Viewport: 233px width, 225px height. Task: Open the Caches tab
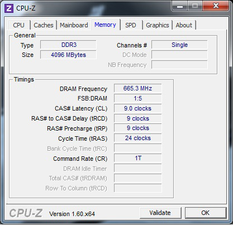pyautogui.click(x=44, y=25)
